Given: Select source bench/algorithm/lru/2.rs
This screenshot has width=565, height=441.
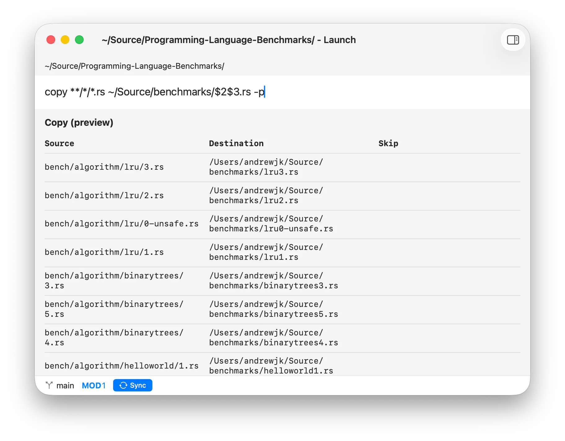Looking at the screenshot, I should pos(104,196).
